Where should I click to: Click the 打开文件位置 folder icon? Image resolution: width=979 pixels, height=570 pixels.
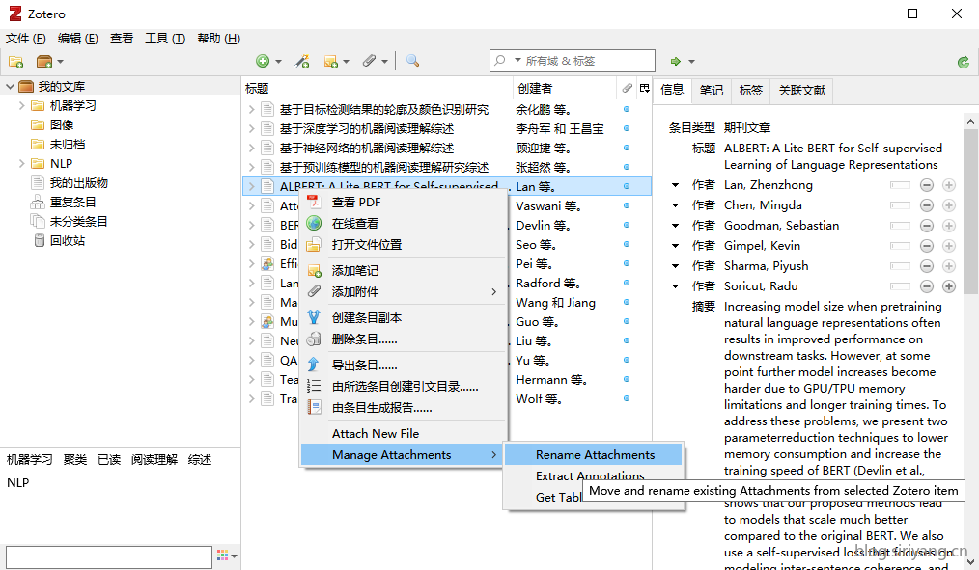[314, 244]
